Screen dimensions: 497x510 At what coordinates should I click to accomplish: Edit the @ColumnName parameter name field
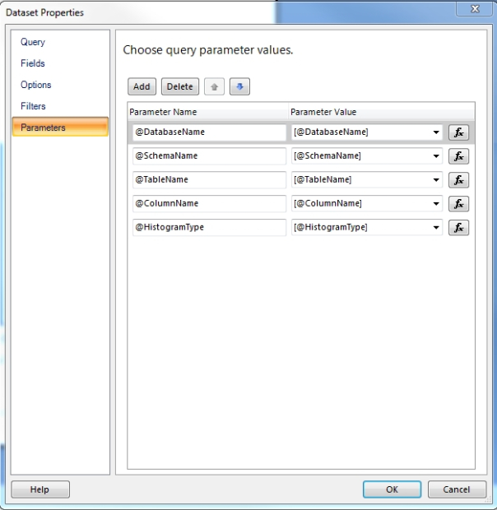(x=210, y=204)
